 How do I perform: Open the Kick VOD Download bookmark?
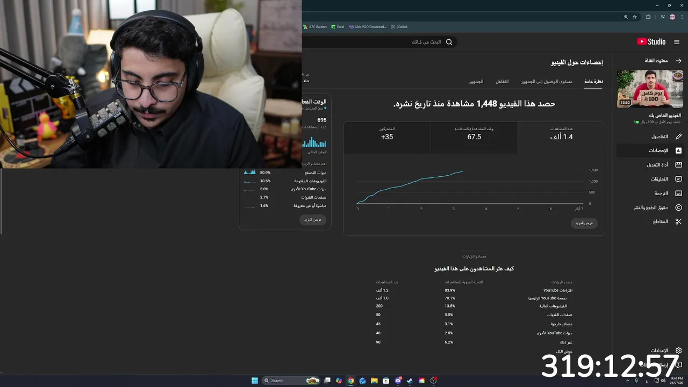click(x=368, y=26)
